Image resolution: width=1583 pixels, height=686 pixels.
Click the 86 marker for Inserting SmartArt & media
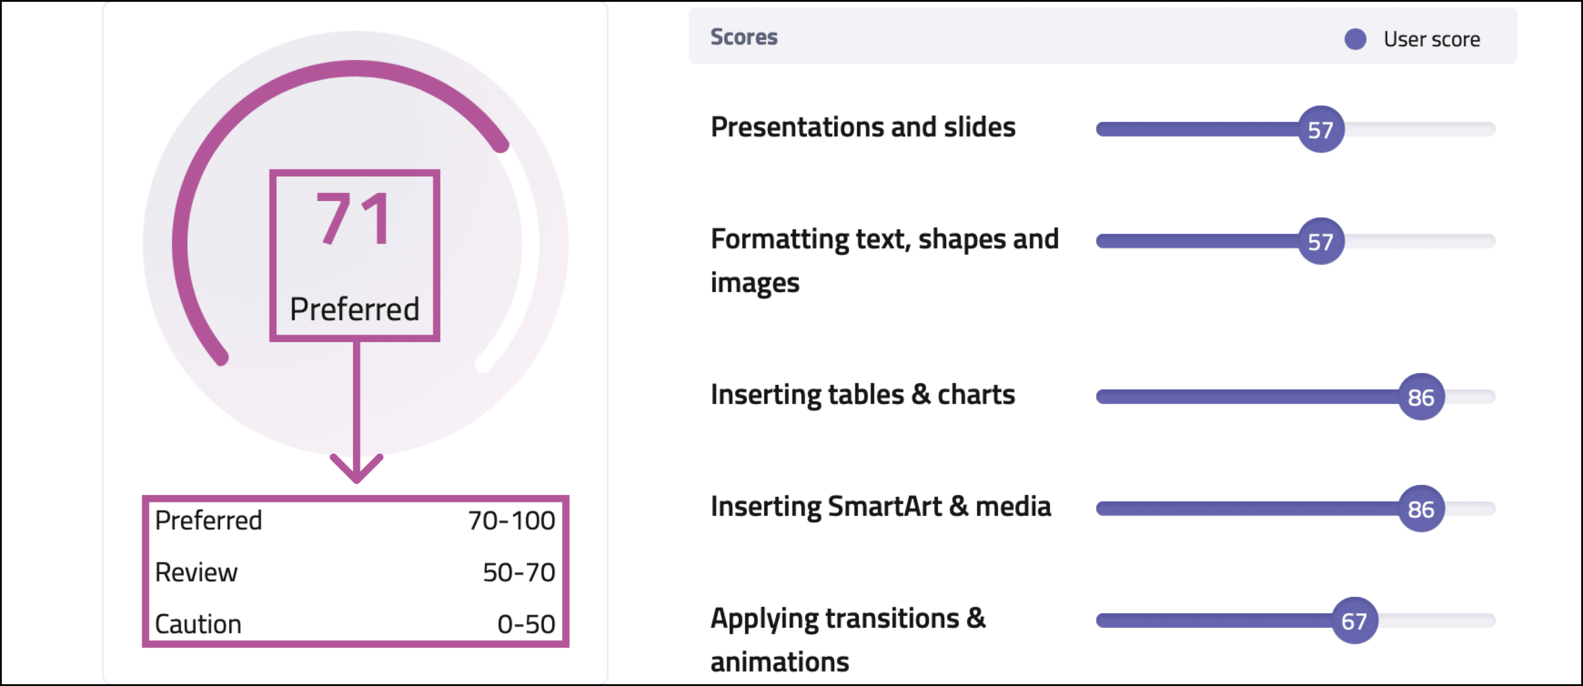(x=1421, y=509)
